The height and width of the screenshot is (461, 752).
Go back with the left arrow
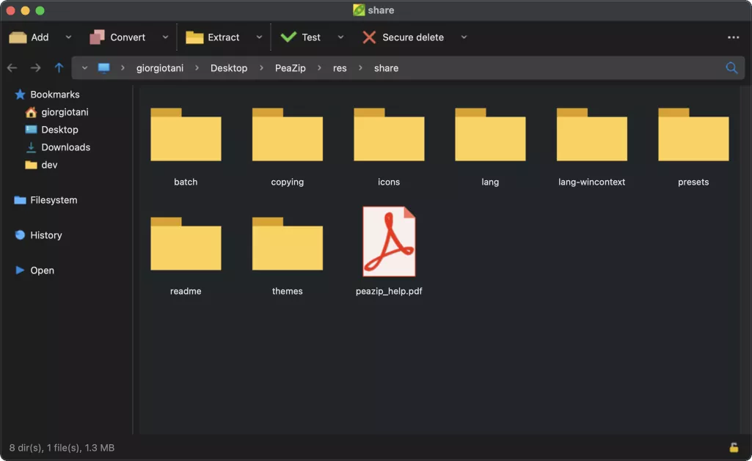[x=12, y=68]
